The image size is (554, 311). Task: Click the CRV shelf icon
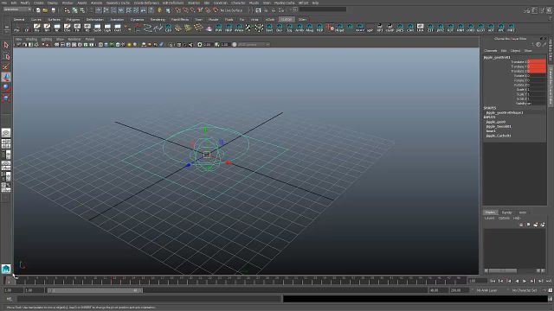click(x=169, y=28)
